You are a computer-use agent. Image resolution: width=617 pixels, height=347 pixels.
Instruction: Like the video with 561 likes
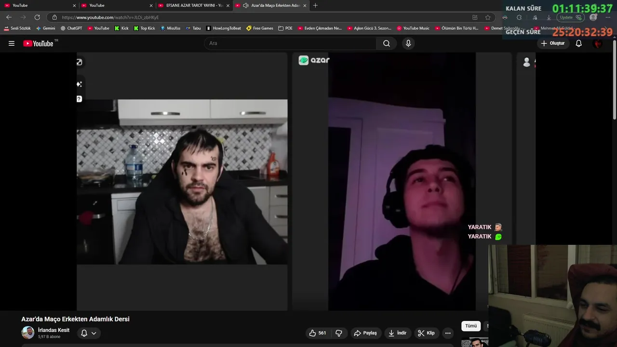318,333
